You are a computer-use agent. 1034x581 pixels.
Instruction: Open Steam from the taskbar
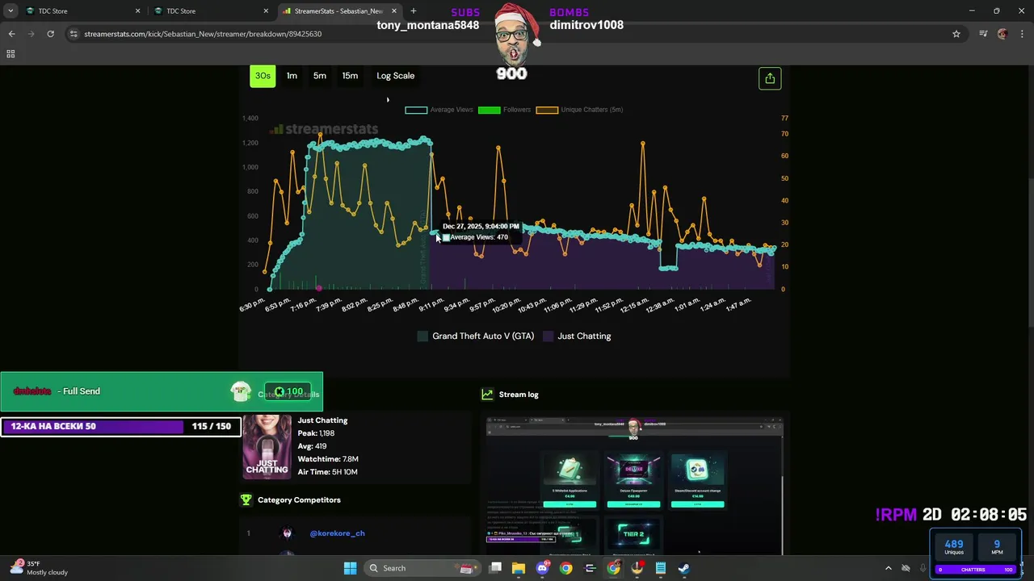pyautogui.click(x=683, y=568)
